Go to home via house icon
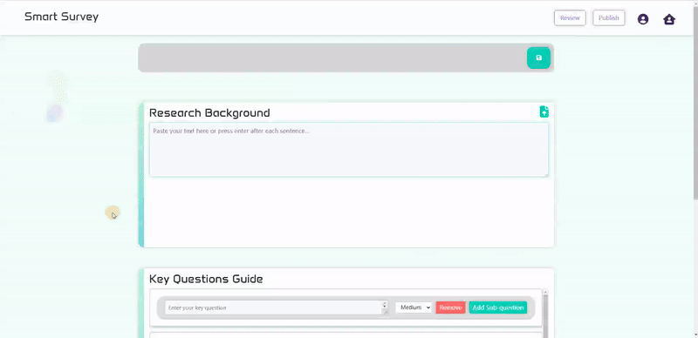The image size is (698, 338). [669, 19]
